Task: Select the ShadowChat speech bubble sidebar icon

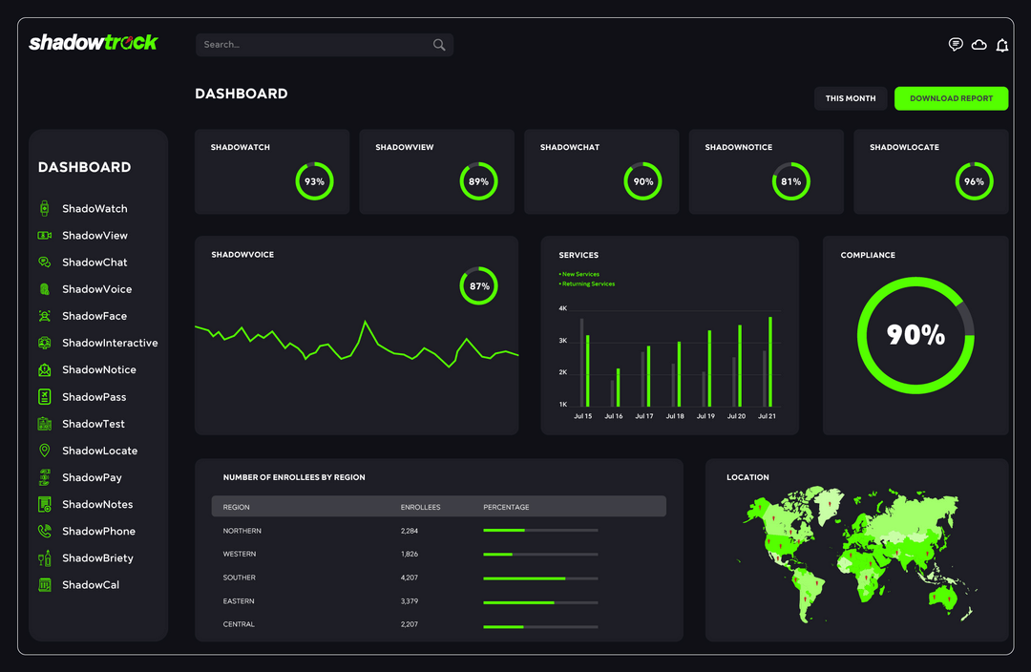Action: (x=44, y=262)
